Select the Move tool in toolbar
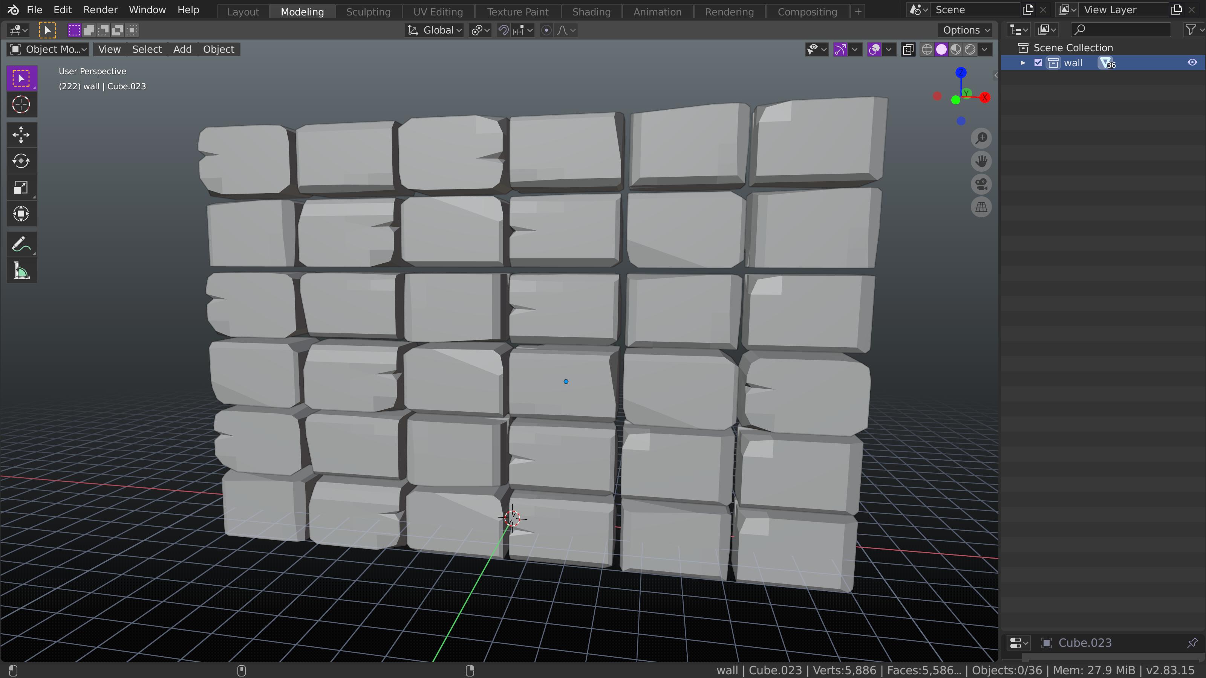The image size is (1206, 678). [x=21, y=135]
